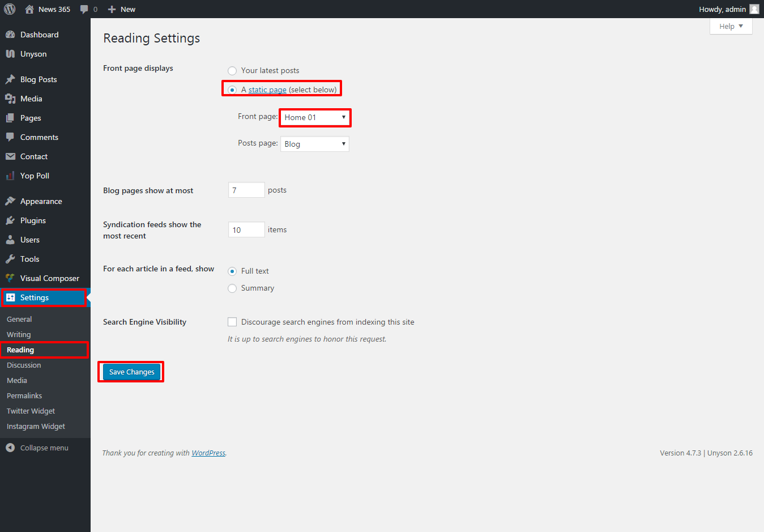Screen dimensions: 764x532
Task: Click the Pages icon in the sidebar
Action: point(10,118)
